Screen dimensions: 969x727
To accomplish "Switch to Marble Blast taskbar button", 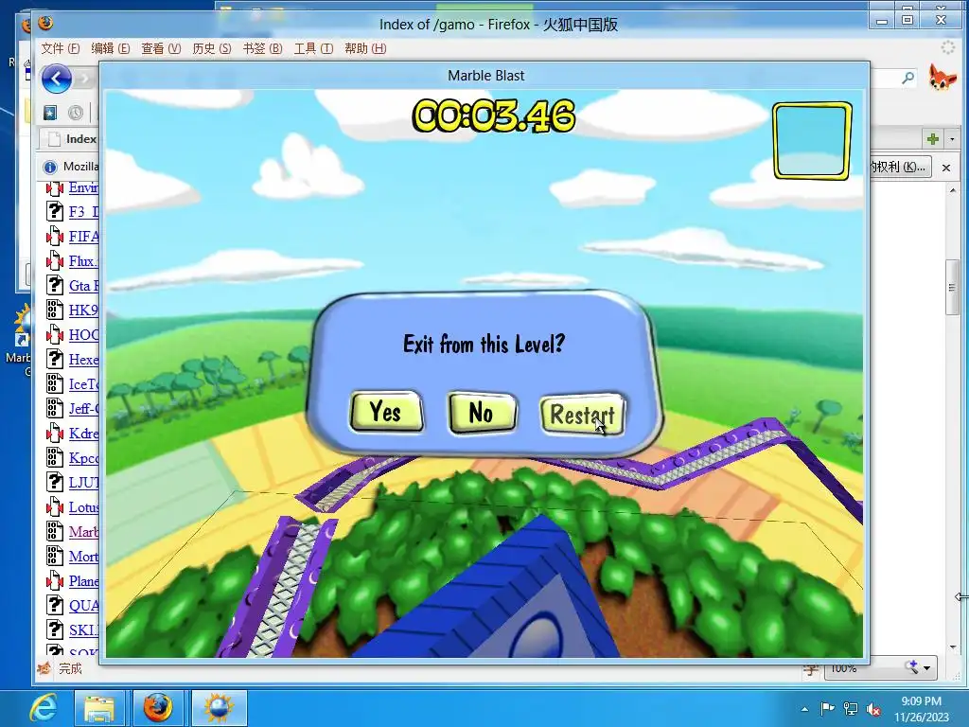I will tap(219, 708).
